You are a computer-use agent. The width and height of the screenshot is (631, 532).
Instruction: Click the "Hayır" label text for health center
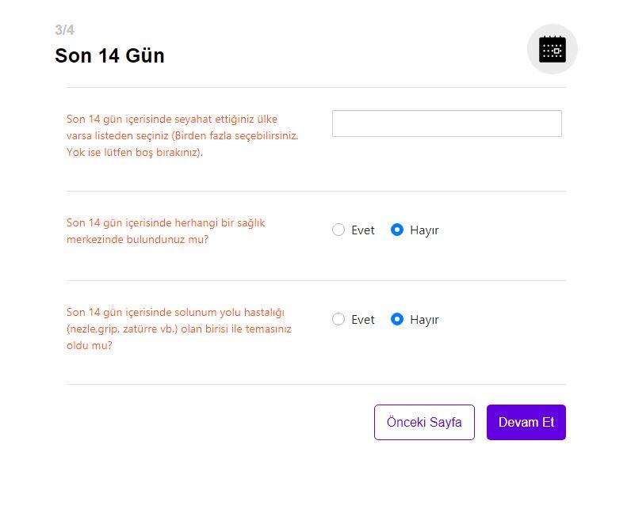[424, 230]
